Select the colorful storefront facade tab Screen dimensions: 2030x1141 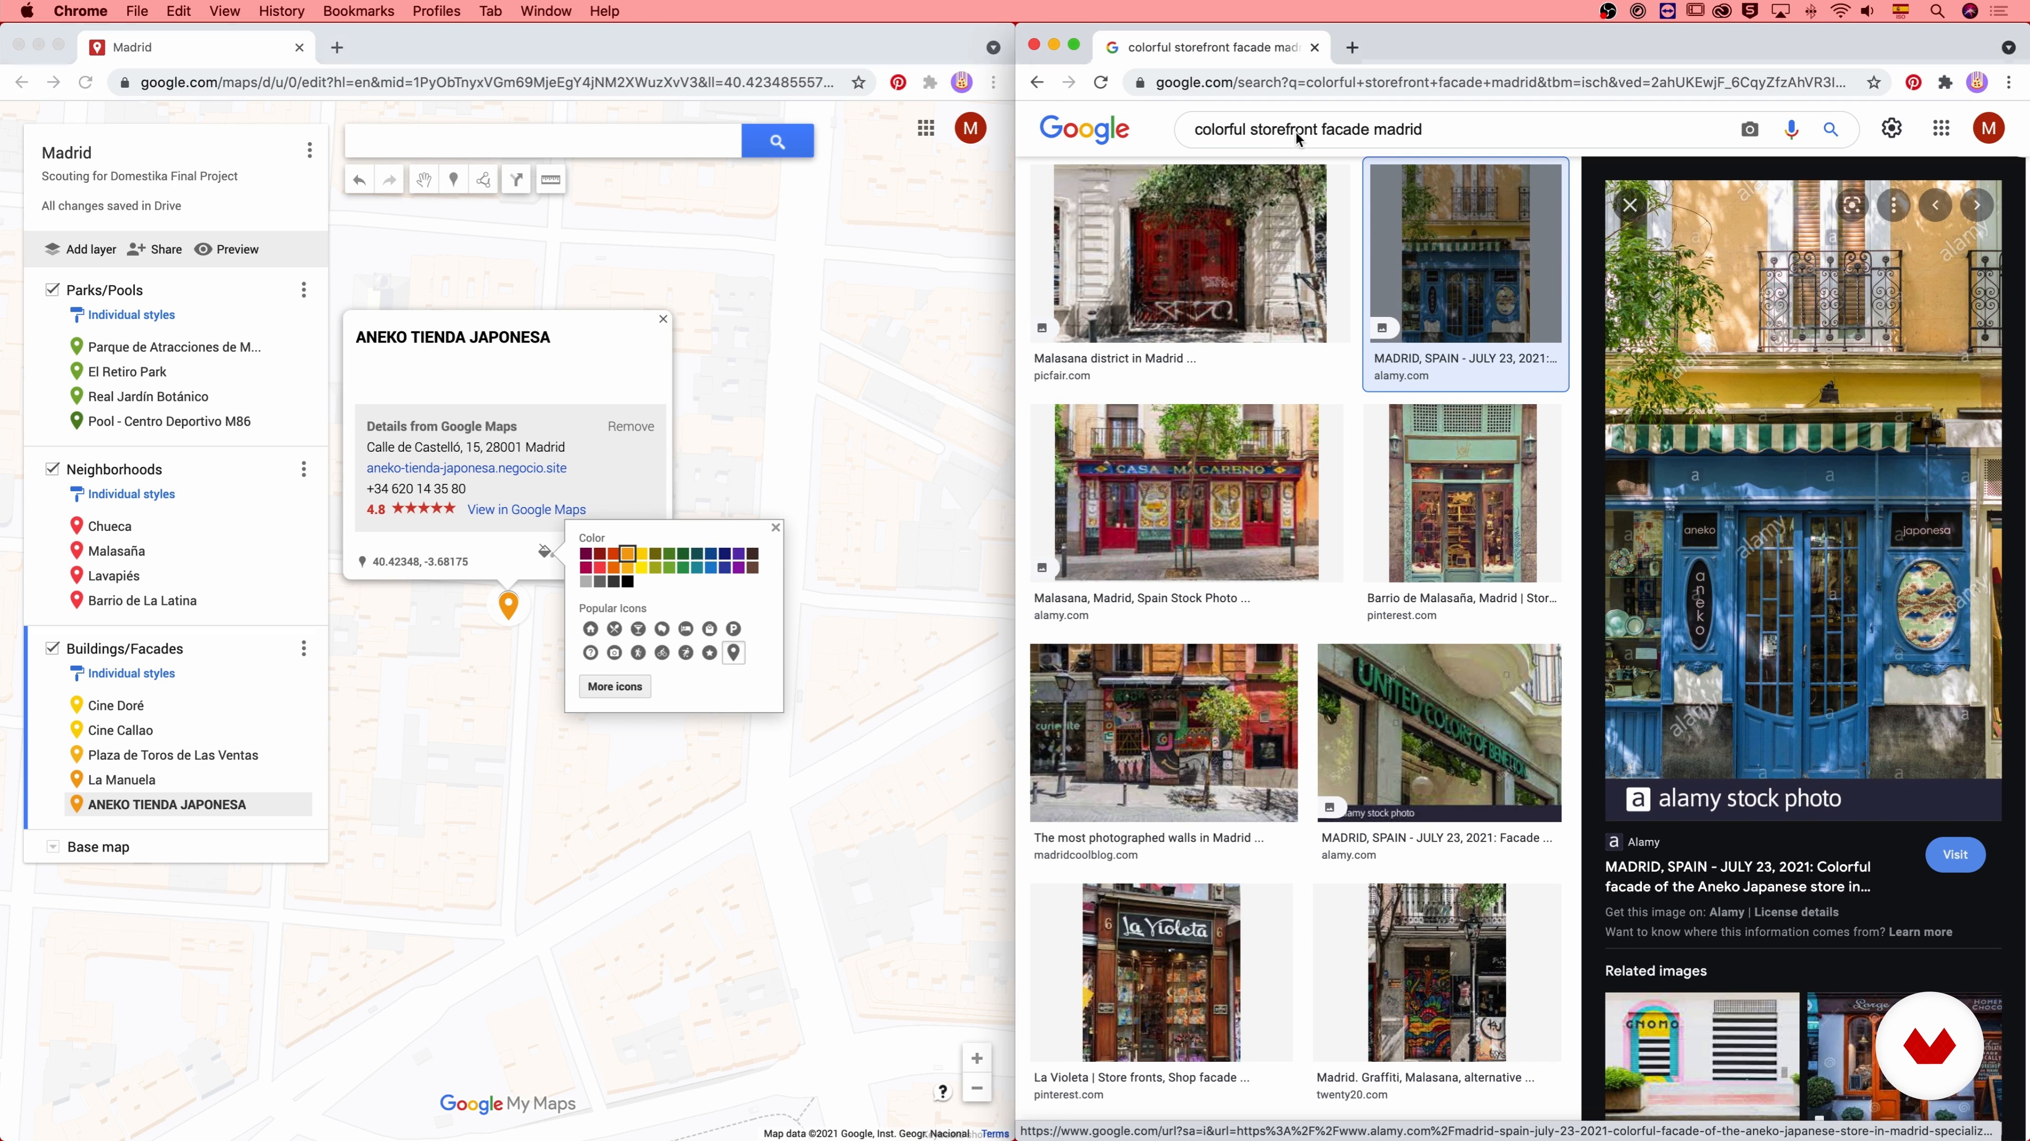click(1212, 47)
